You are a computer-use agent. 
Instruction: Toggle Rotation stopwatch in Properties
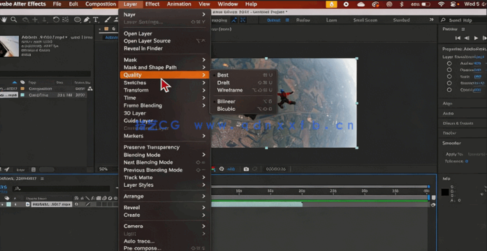[x=449, y=83]
